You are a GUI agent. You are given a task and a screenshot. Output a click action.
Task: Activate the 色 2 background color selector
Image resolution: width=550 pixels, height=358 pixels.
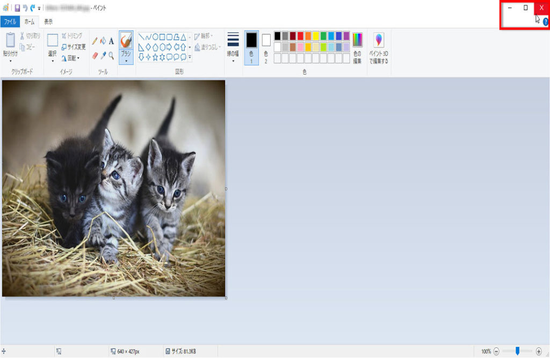266,47
